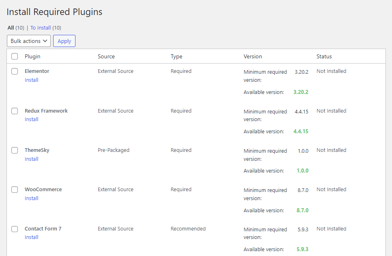Screen dimensions: 392x256
Task: Click the Source column header
Action: click(x=106, y=56)
